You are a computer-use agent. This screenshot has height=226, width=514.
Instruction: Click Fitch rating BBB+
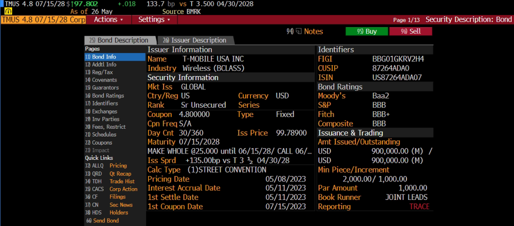381,114
